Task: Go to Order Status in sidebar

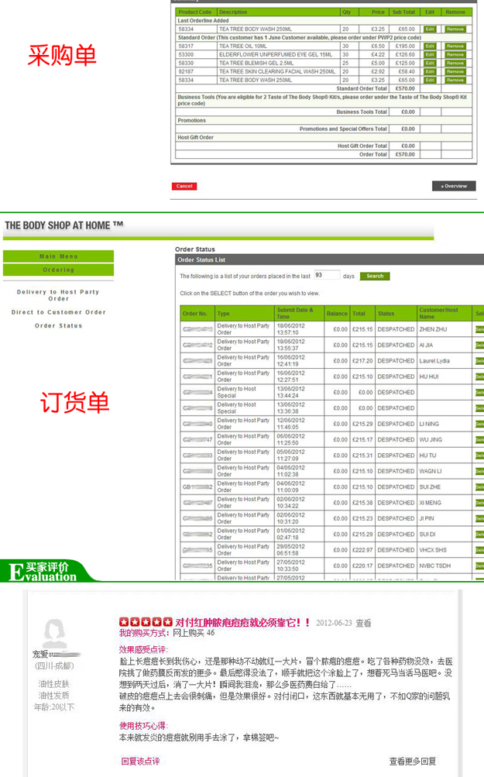Action: pos(59,326)
